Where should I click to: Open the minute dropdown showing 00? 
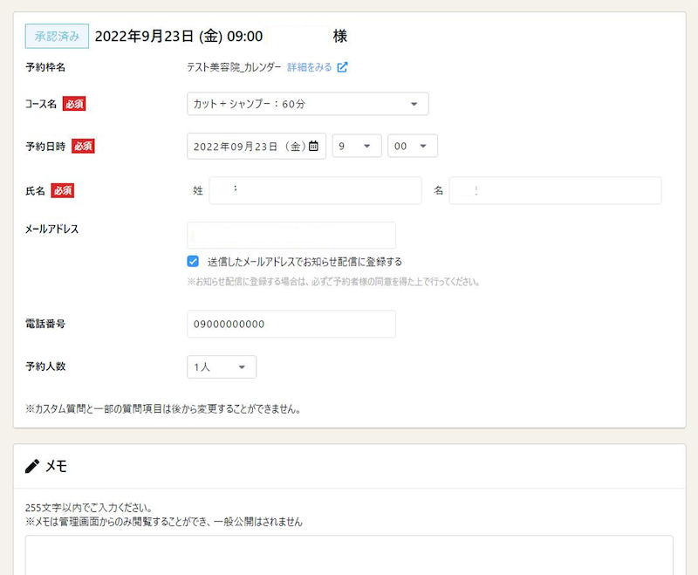tap(412, 147)
